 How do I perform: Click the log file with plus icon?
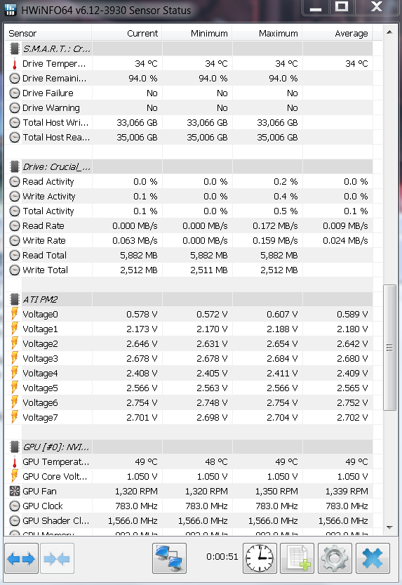(x=297, y=558)
